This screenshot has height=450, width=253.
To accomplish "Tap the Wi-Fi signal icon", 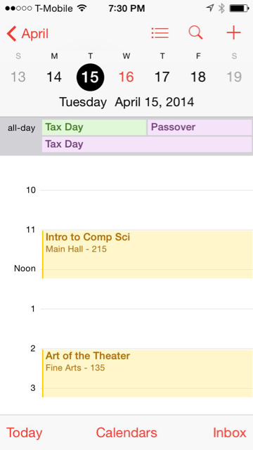I will 82,8.
